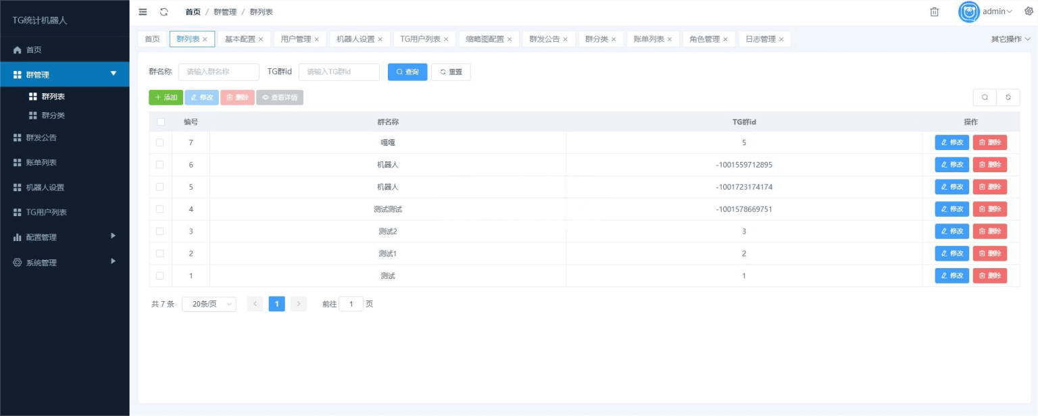Screen dimensions: 1038x416
Task: Open the 20条/页 page size dropdown
Action: click(209, 304)
